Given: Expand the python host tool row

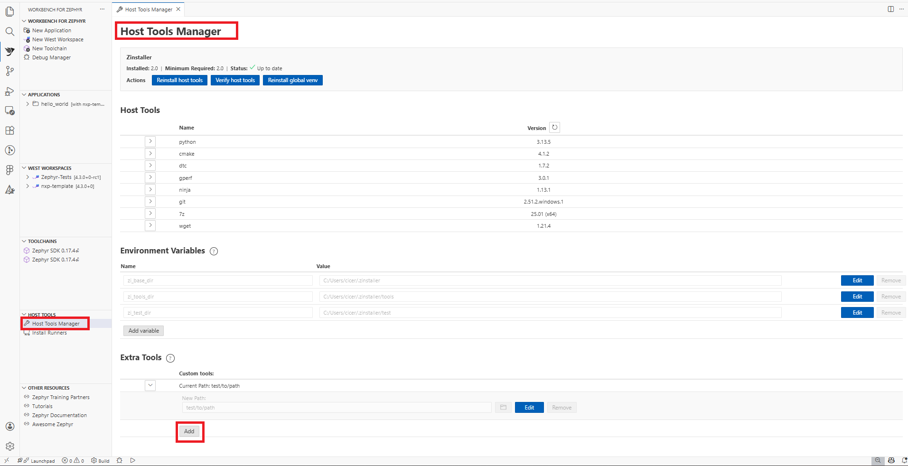Looking at the screenshot, I should click(150, 141).
